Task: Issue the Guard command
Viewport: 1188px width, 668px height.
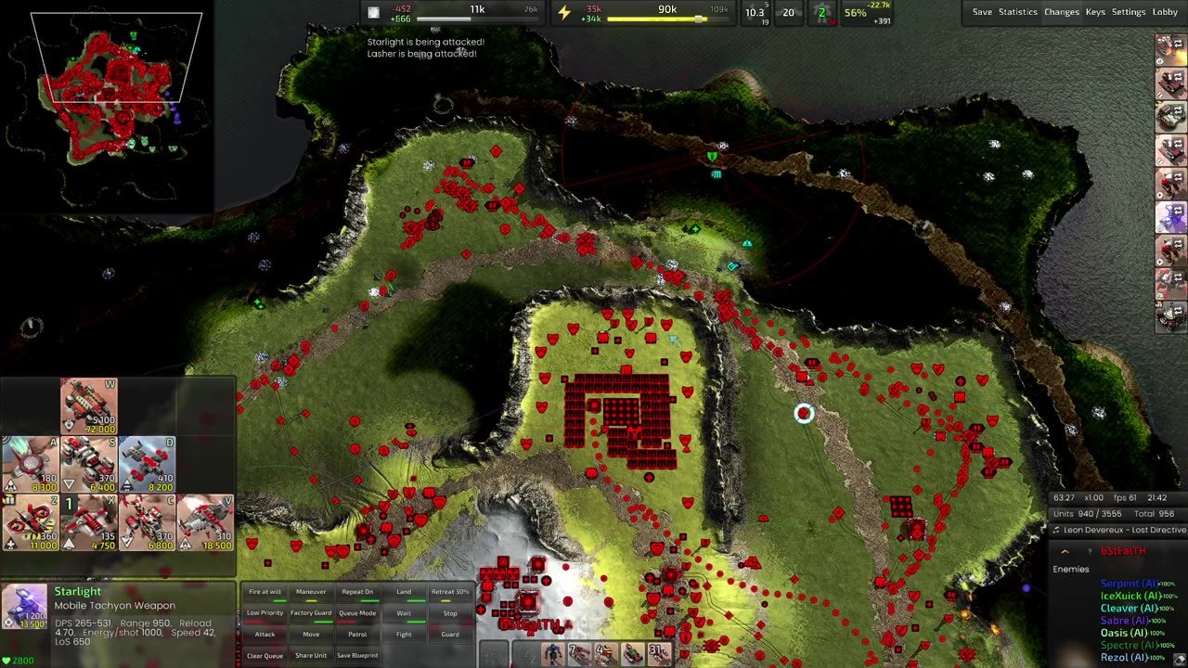Action: (x=450, y=635)
